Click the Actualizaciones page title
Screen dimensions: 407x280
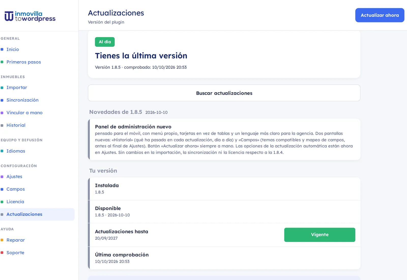[x=116, y=13]
